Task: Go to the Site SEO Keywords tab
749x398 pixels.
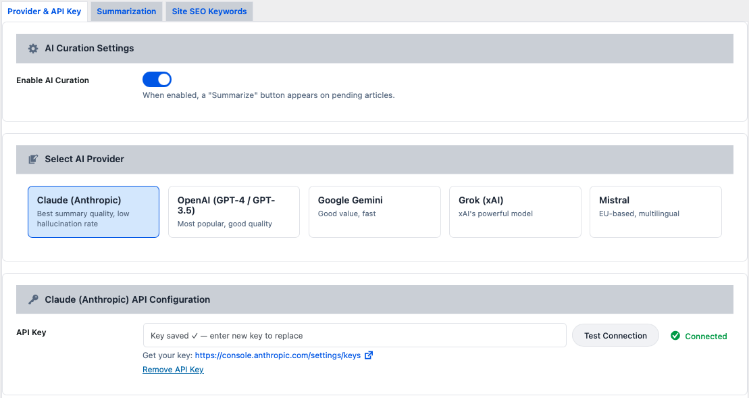Action: coord(209,11)
